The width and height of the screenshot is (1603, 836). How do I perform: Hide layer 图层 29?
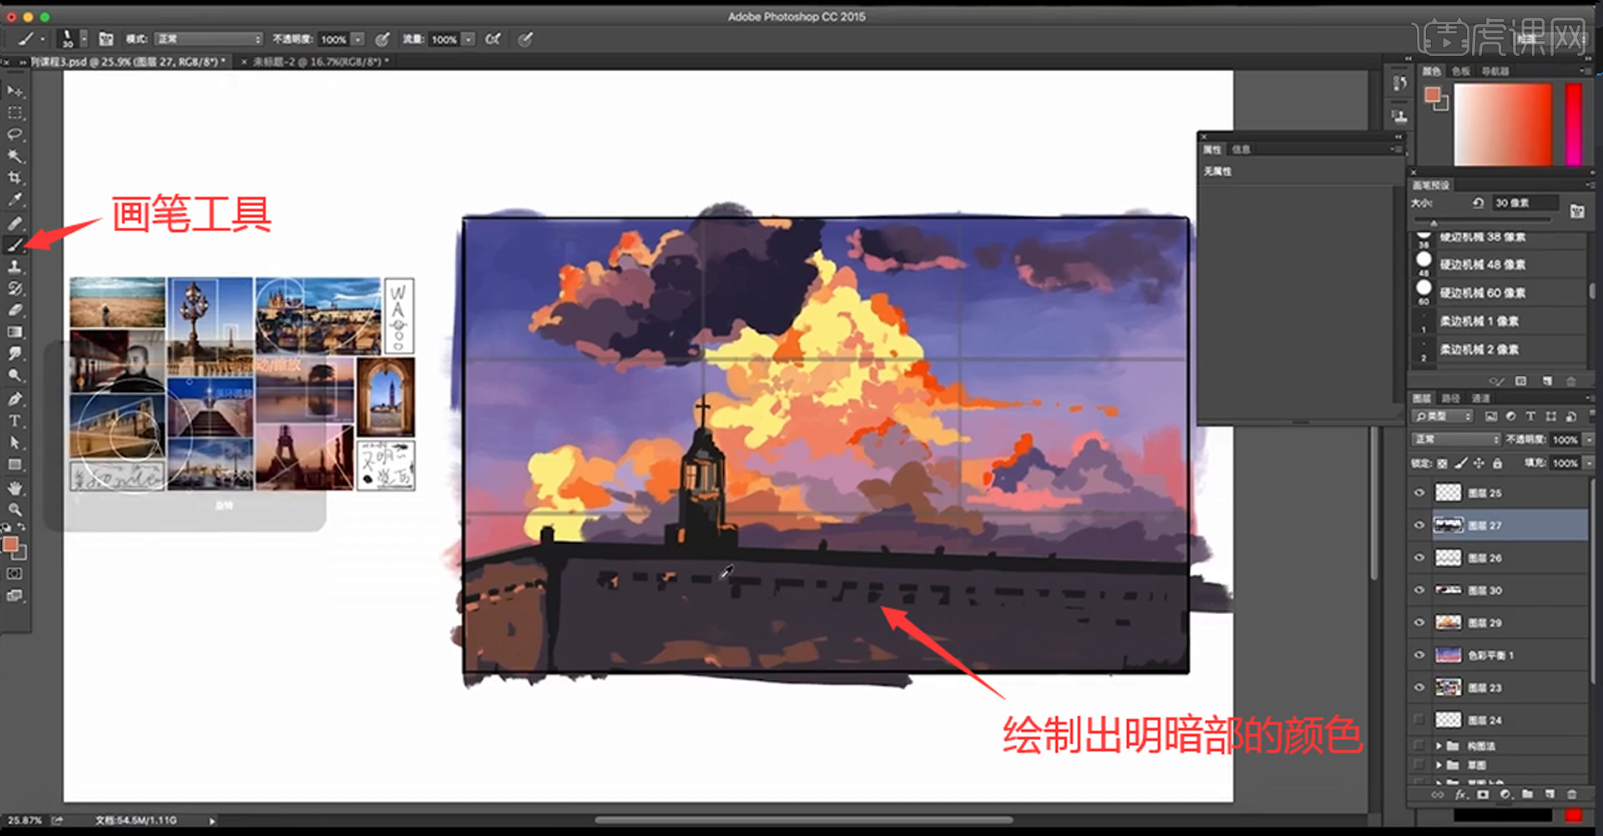click(x=1419, y=622)
